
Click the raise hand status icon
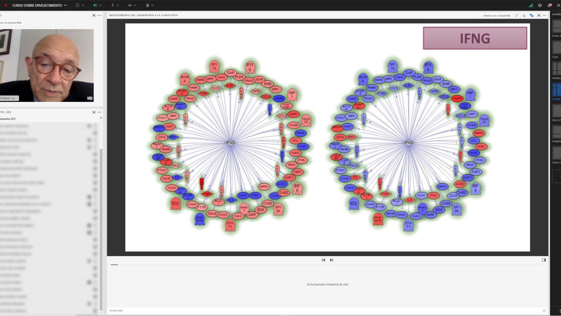[147, 5]
